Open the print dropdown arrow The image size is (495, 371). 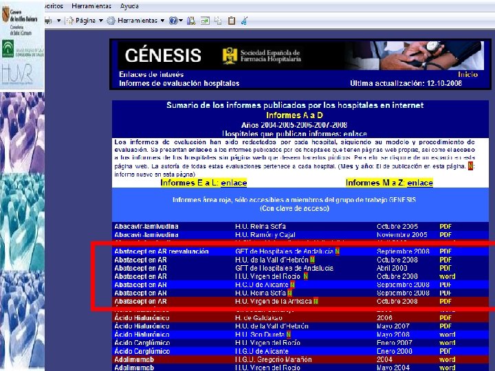click(58, 21)
